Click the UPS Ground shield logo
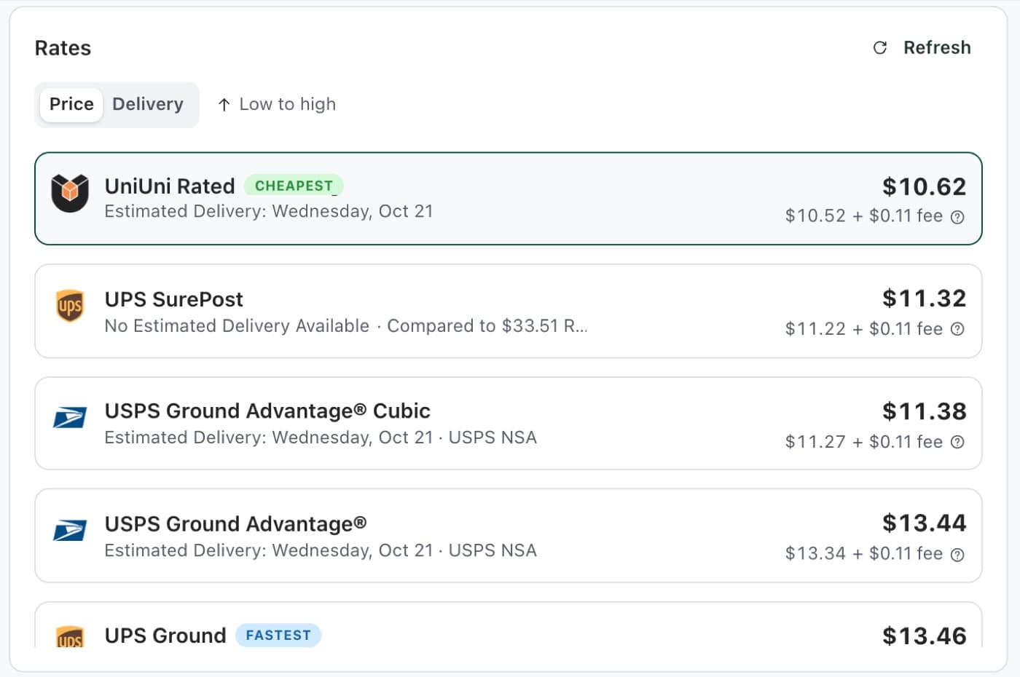 (70, 637)
